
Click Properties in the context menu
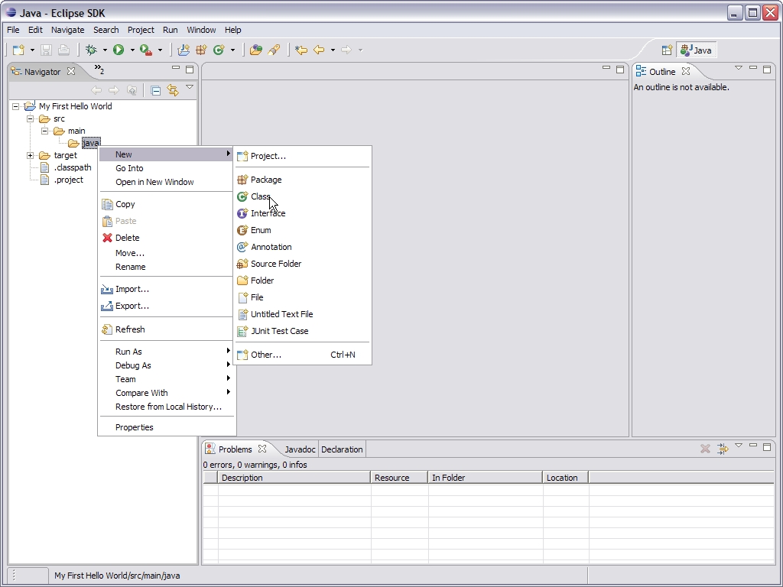point(167,427)
